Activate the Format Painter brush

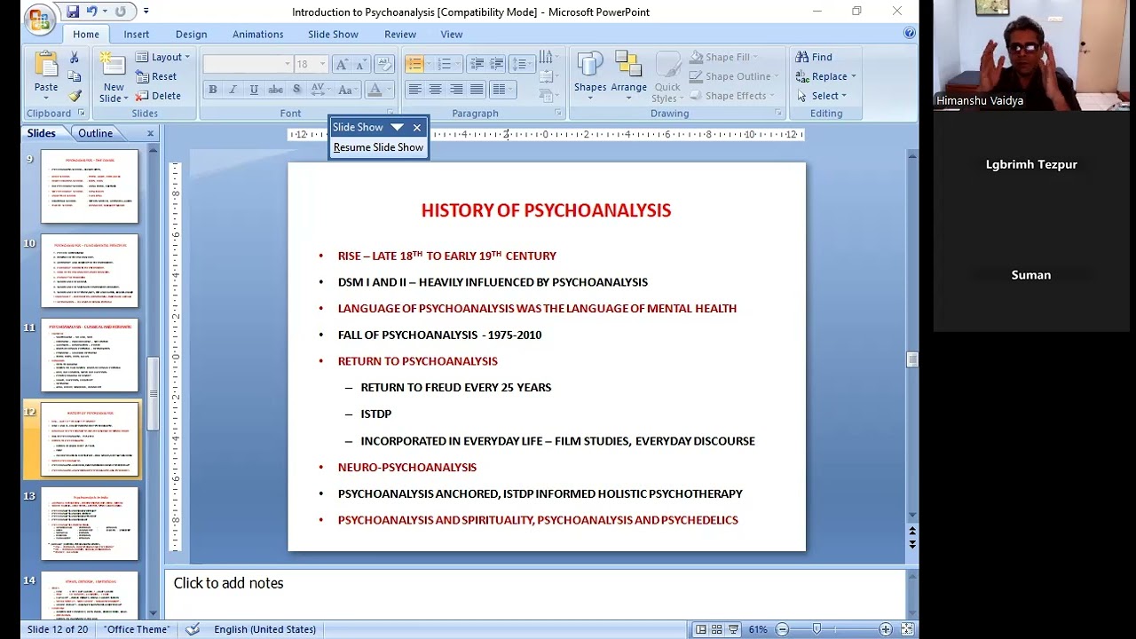point(75,96)
